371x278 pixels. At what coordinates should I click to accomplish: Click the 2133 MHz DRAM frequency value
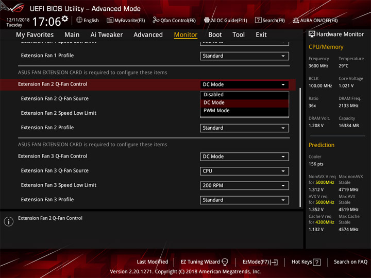pyautogui.click(x=348, y=106)
